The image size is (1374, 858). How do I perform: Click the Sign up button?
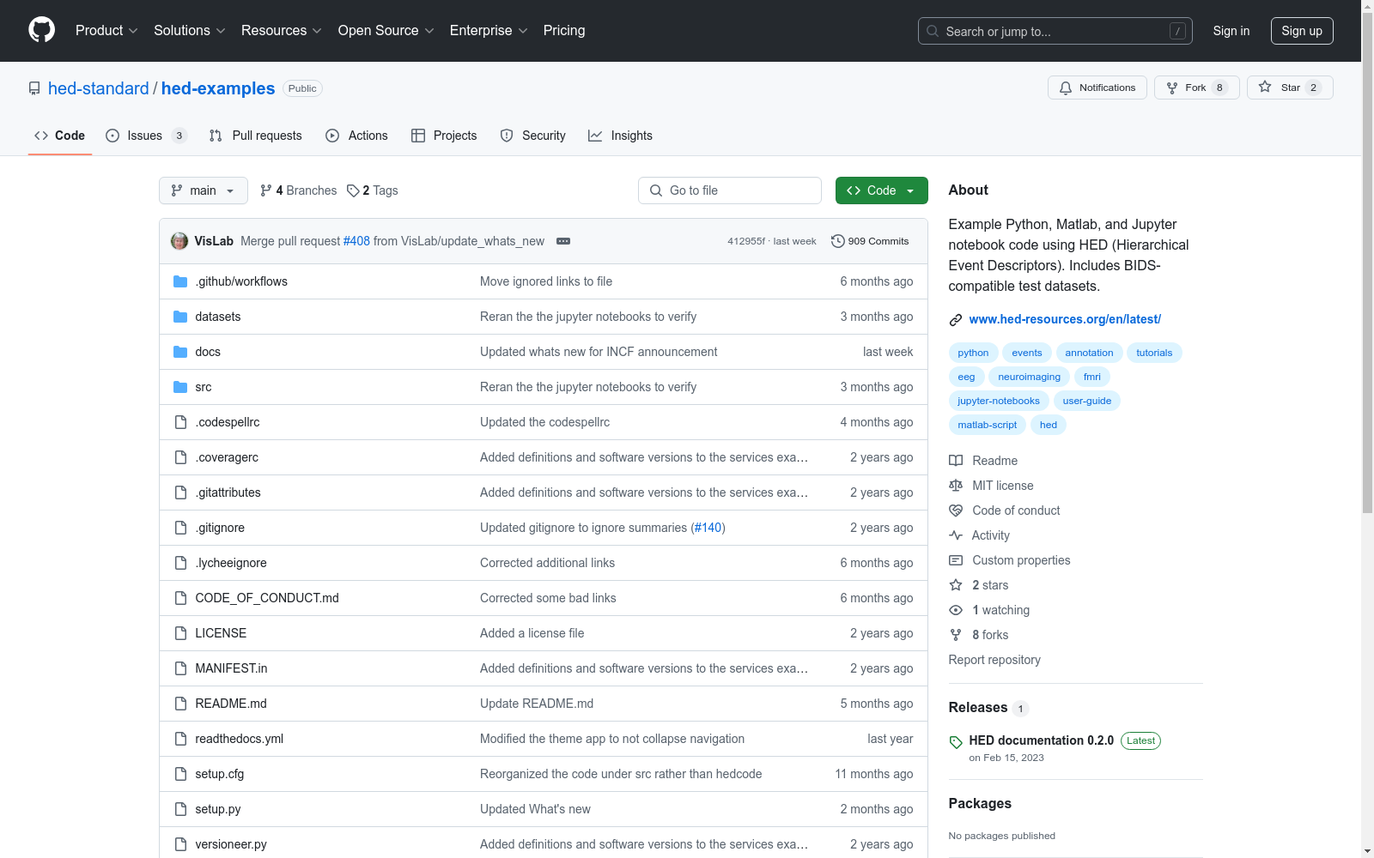pos(1302,31)
